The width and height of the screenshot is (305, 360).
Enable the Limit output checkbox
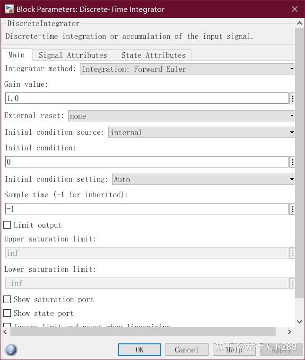[7, 225]
